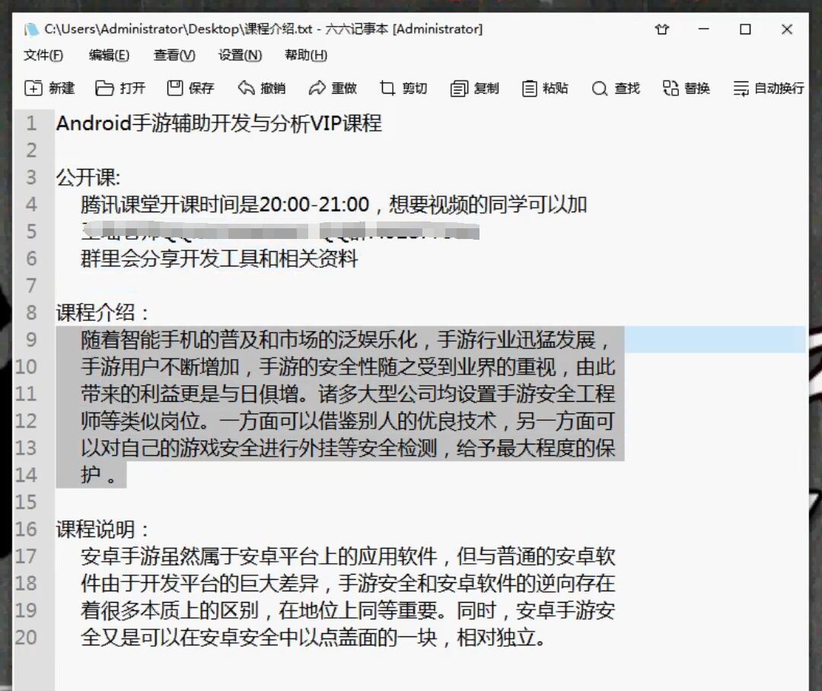Viewport: 822px width, 691px height.
Task: Open the Find tool 查找
Action: (x=615, y=88)
